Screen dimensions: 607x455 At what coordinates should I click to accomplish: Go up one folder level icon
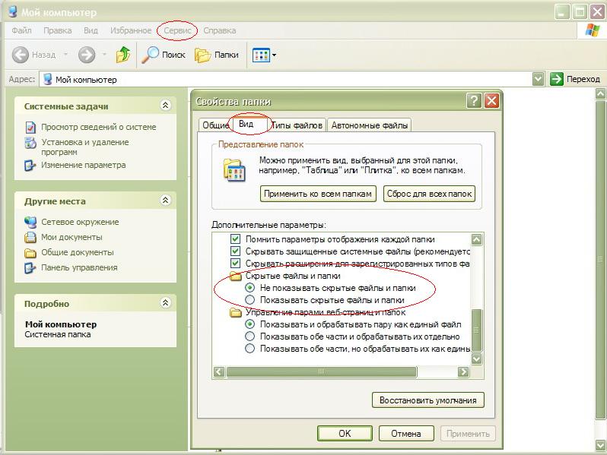(123, 55)
